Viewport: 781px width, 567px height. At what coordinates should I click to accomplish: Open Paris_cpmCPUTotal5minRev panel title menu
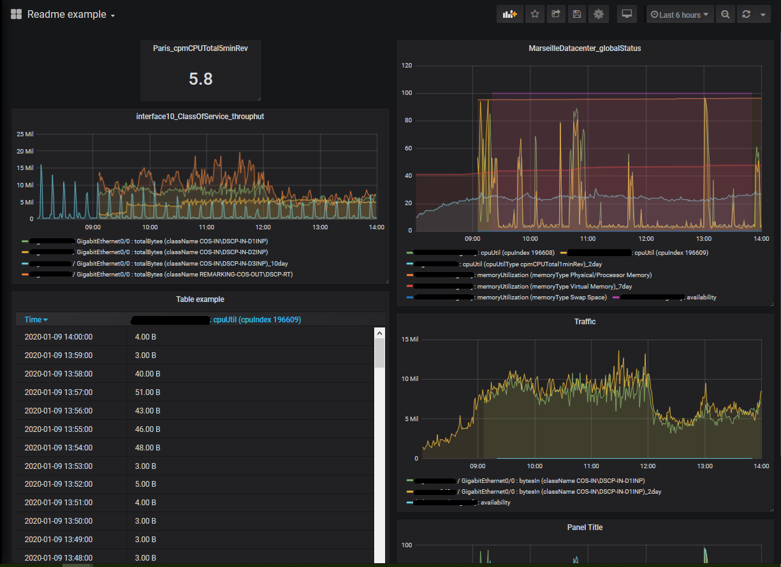point(200,48)
